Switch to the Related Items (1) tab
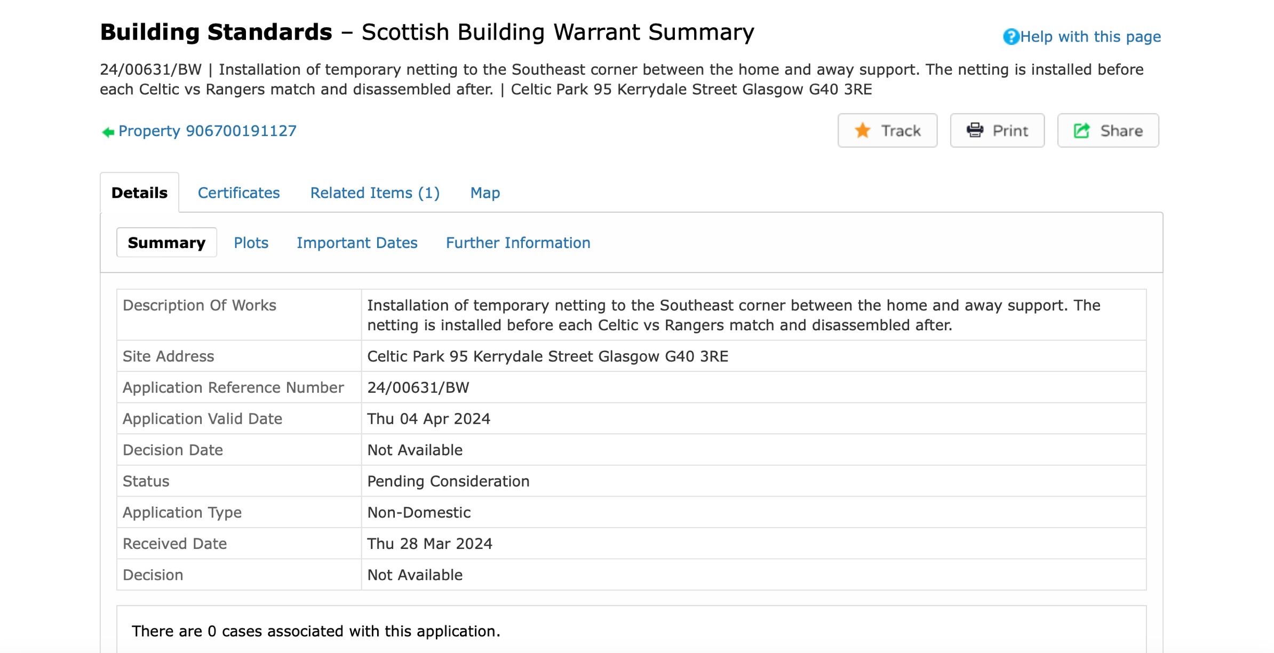 pyautogui.click(x=375, y=193)
